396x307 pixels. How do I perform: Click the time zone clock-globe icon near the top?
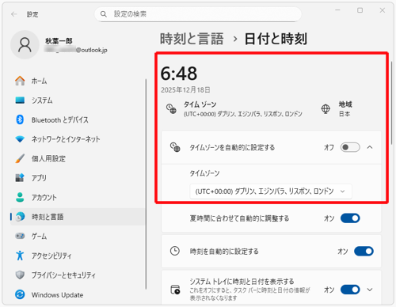[171, 108]
